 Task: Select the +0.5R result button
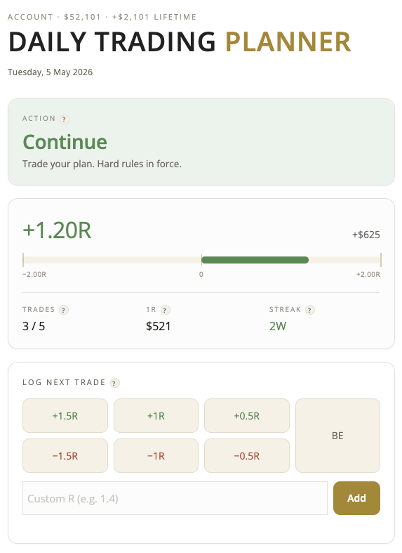point(247,416)
